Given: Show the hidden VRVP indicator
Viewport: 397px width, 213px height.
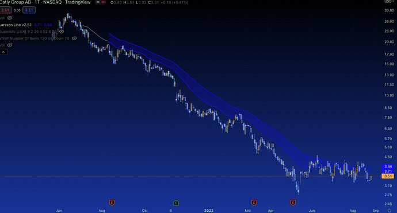Looking at the screenshot, I should coord(74,38).
